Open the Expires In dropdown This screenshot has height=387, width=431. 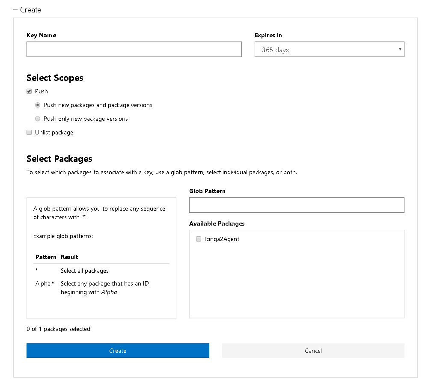pyautogui.click(x=329, y=49)
